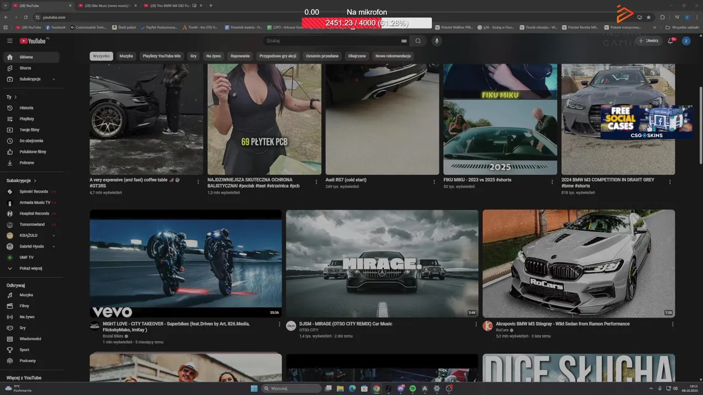Open the tab search dropdown arrow

(x=6, y=5)
